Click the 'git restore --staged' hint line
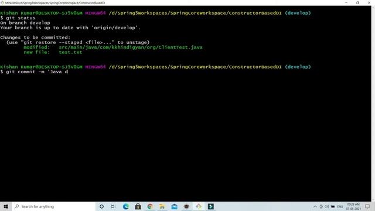The width and height of the screenshot is (375, 211). [78, 42]
